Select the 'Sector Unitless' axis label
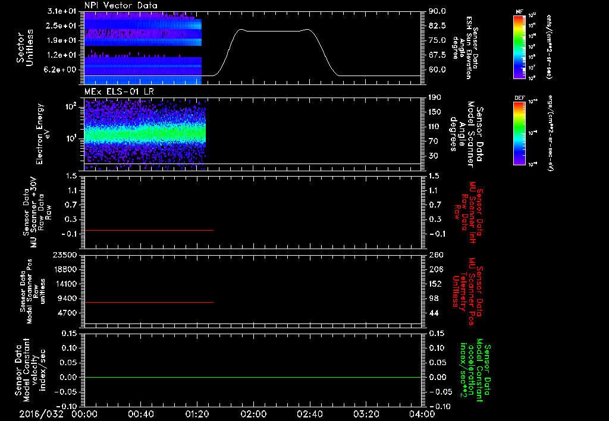609x421 pixels. coord(25,48)
